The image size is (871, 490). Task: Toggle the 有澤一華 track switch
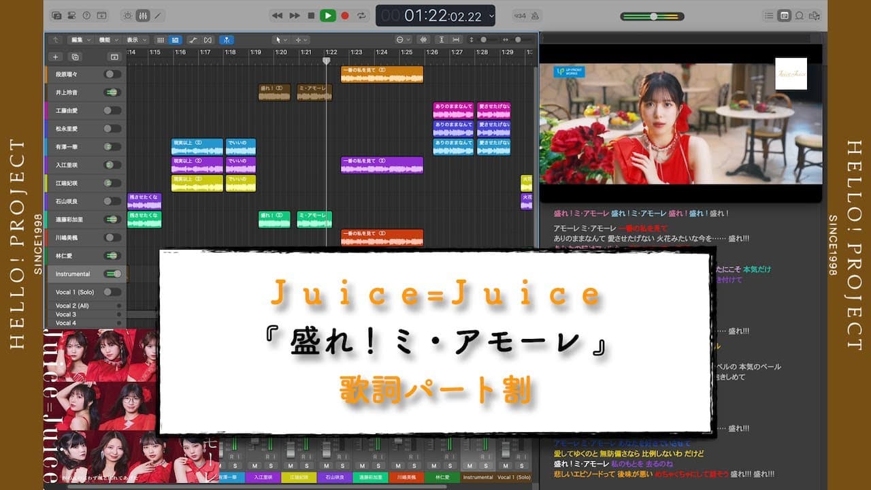[x=112, y=147]
